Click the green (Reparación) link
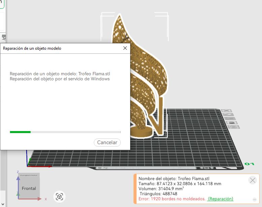Viewport: 262px width, 207px height. (220, 199)
